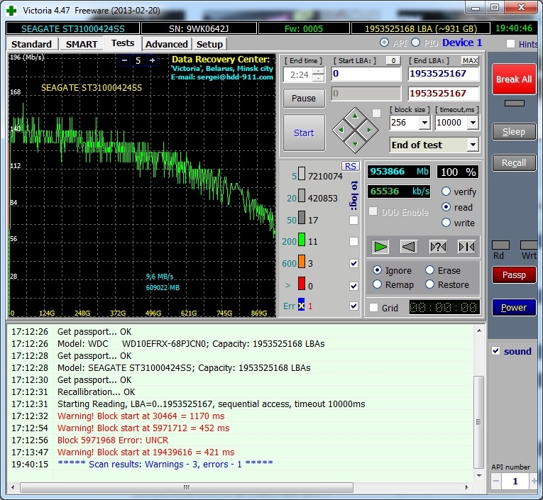This screenshot has width=543, height=500.
Task: Click the Start LBA input field
Action: [x=366, y=74]
